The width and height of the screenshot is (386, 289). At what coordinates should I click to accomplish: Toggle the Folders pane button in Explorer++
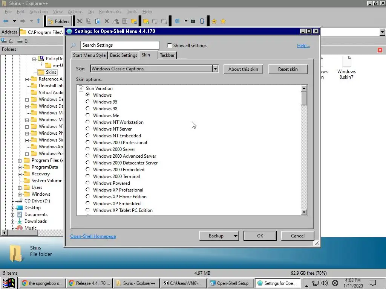[59, 21]
